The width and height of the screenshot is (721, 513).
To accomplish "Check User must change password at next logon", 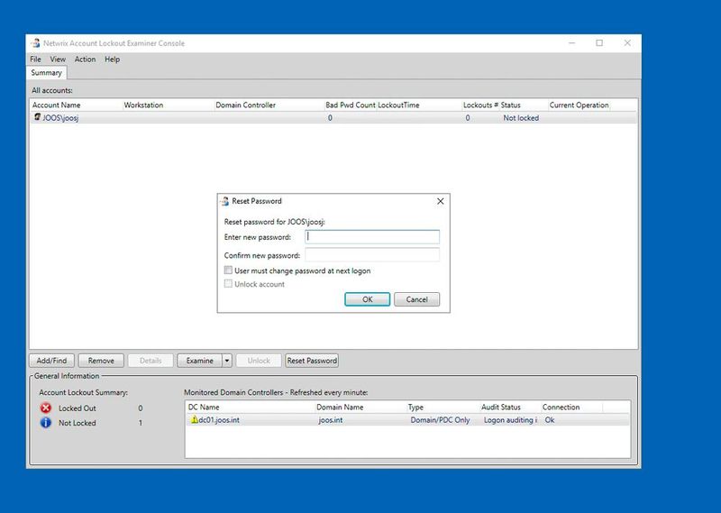I will point(228,270).
